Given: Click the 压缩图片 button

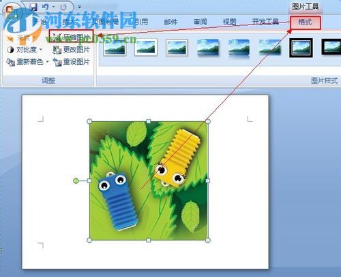Looking at the screenshot, I should 71,36.
